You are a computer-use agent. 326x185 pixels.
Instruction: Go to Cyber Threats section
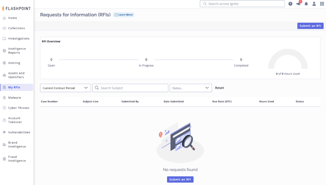coord(18,108)
